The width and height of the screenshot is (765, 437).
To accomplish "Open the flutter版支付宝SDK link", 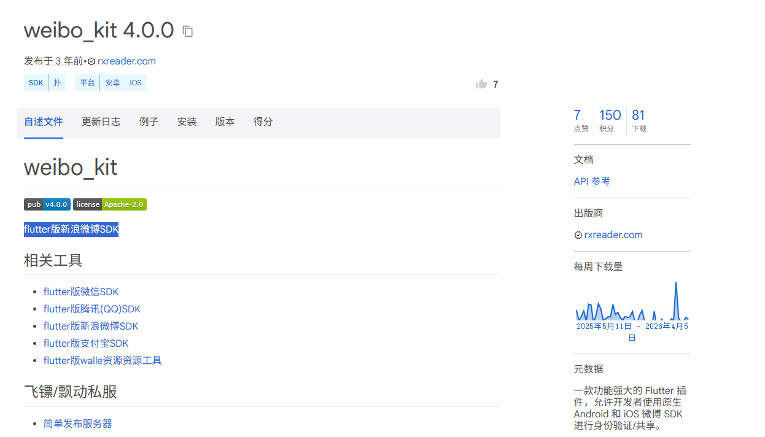I will point(85,343).
